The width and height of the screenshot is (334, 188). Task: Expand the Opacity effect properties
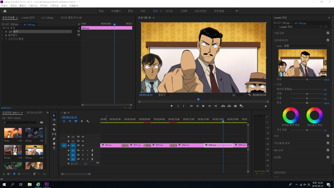(x=3, y=35)
